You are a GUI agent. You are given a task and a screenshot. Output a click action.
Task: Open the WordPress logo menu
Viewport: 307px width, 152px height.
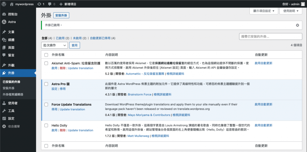pyautogui.click(x=4, y=4)
